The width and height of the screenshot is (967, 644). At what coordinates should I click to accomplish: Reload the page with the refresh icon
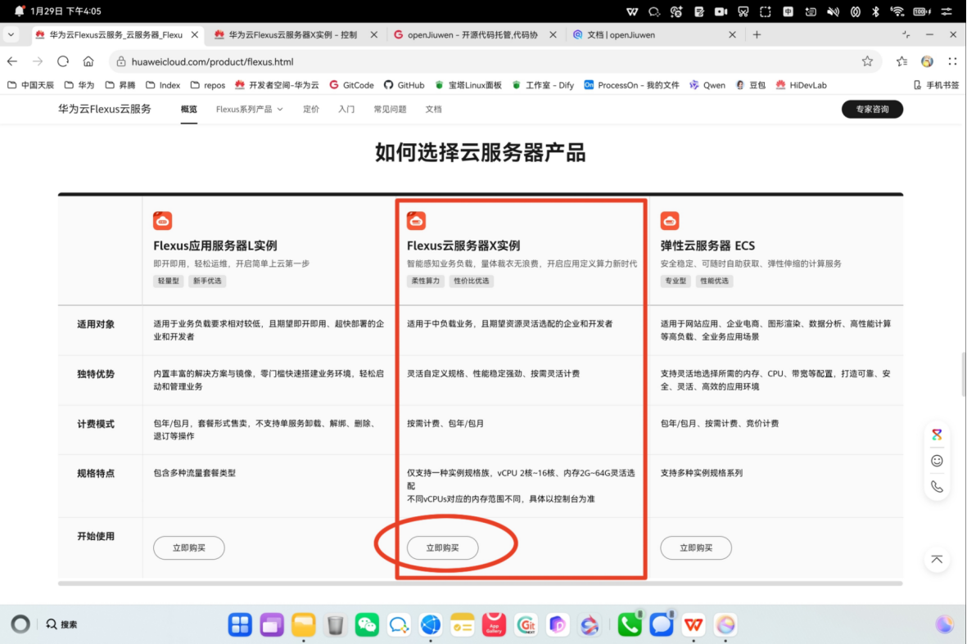[x=63, y=61]
